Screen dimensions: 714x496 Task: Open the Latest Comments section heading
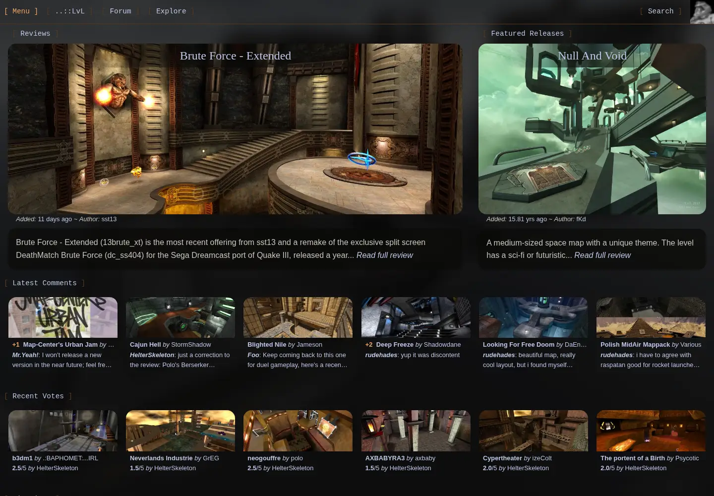click(45, 283)
